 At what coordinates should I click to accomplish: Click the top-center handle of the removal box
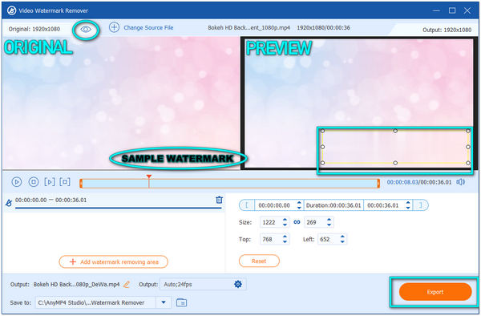(x=395, y=131)
